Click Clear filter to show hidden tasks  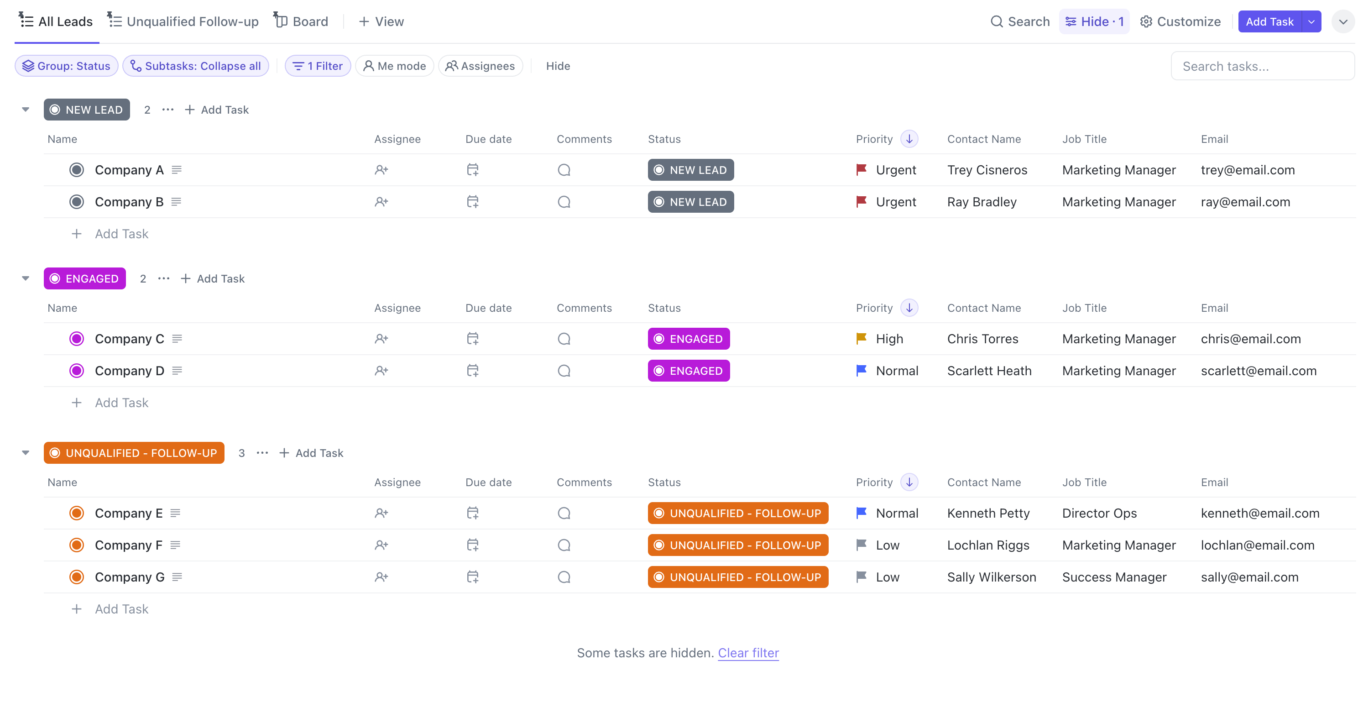[x=747, y=653]
